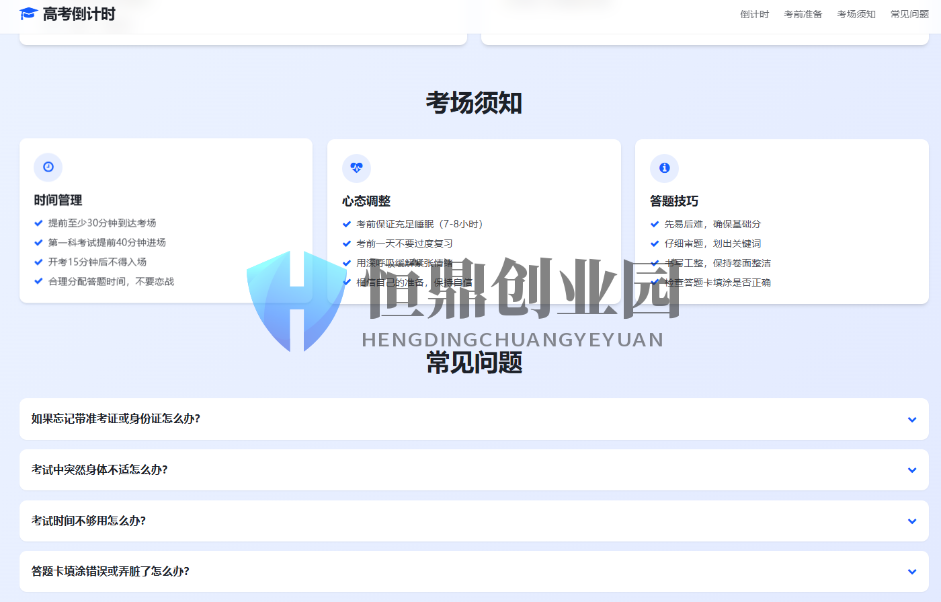Open the 考前准备 nav item
The image size is (941, 602).
click(x=803, y=14)
